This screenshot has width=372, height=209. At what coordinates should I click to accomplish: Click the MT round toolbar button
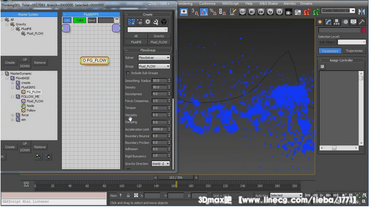point(252,12)
